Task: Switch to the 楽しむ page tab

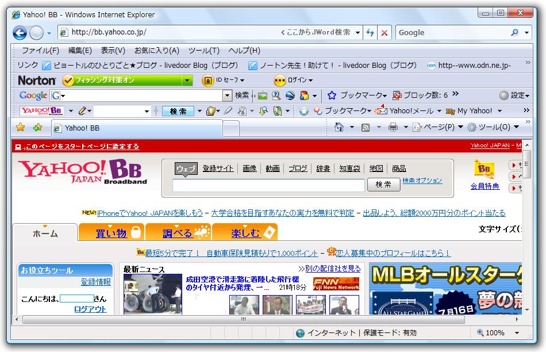Action: pos(245,233)
